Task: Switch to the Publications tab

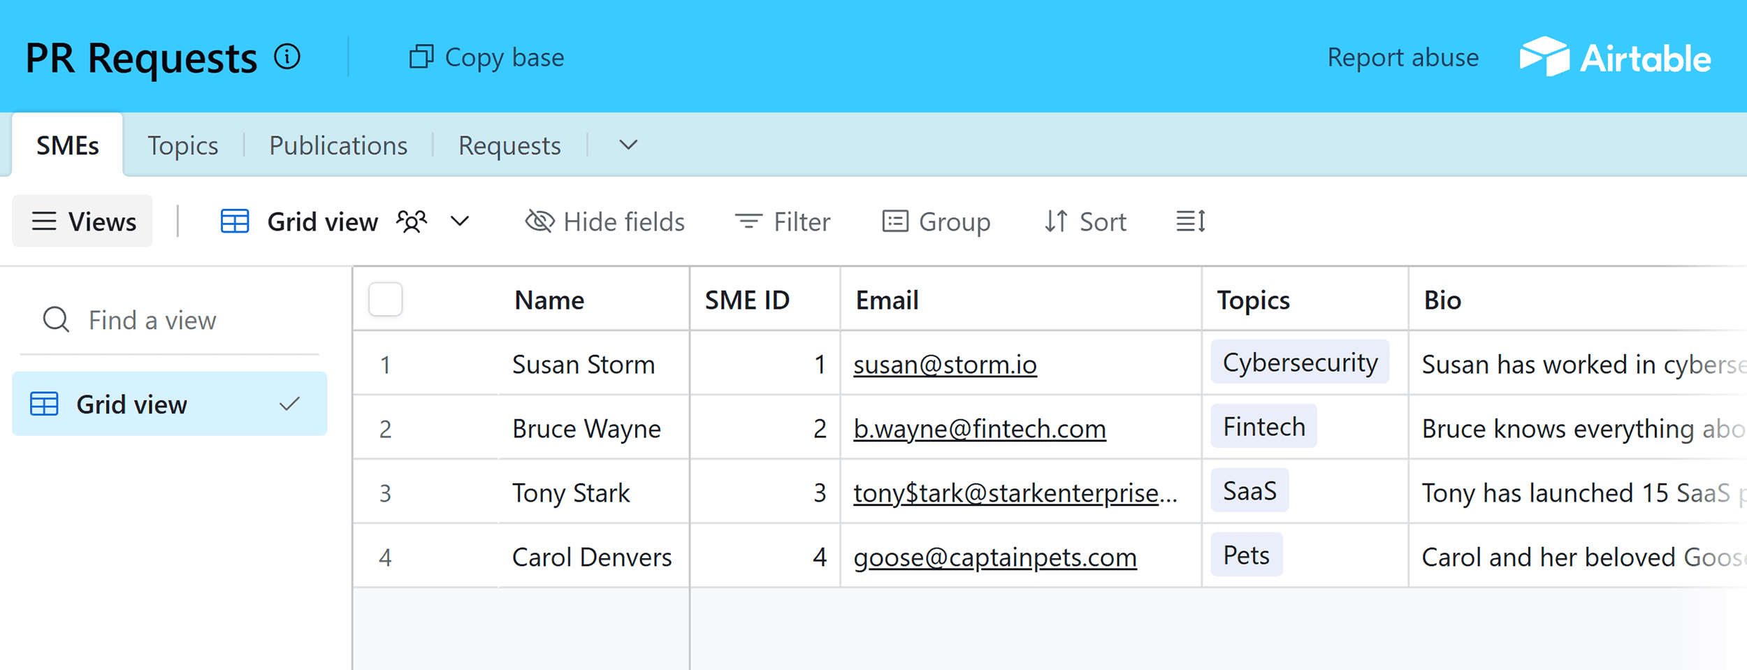Action: coord(338,145)
